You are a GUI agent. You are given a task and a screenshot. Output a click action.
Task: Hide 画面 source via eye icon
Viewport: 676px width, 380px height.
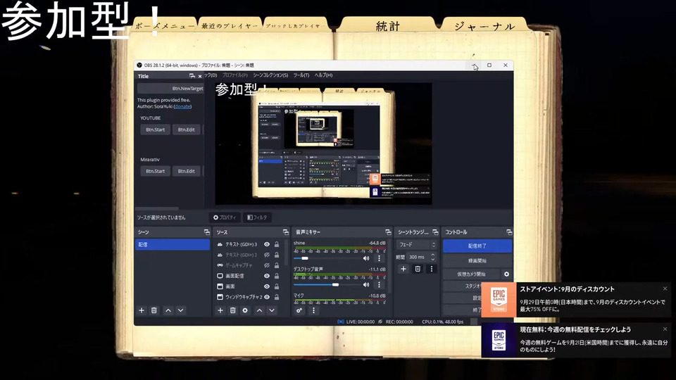[x=267, y=286]
